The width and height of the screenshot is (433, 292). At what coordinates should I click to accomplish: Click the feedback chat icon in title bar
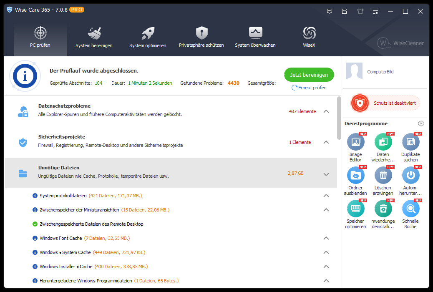pos(330,11)
